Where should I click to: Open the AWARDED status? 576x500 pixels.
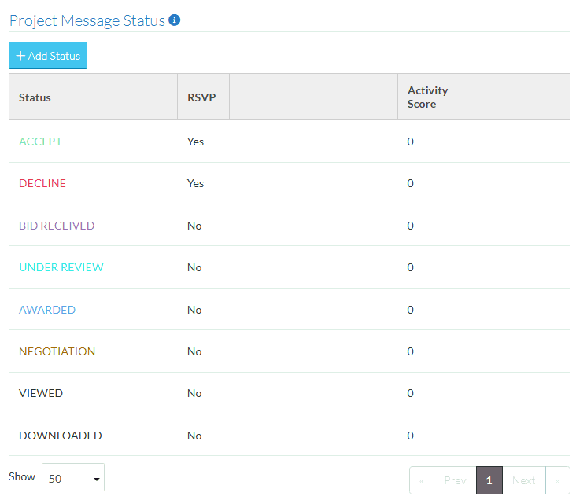click(x=47, y=310)
